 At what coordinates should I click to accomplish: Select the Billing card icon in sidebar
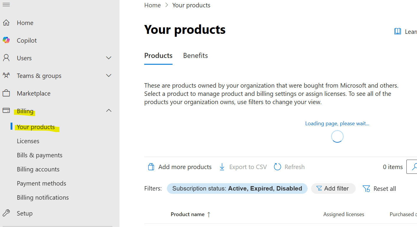click(7, 111)
